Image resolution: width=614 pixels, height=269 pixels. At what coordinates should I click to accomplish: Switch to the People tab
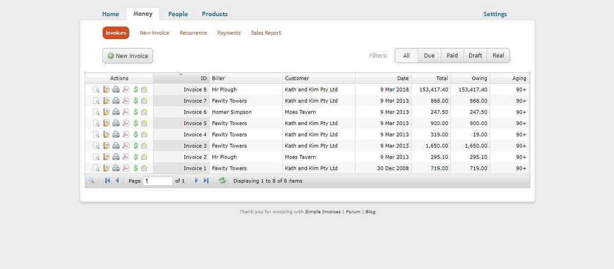(178, 14)
